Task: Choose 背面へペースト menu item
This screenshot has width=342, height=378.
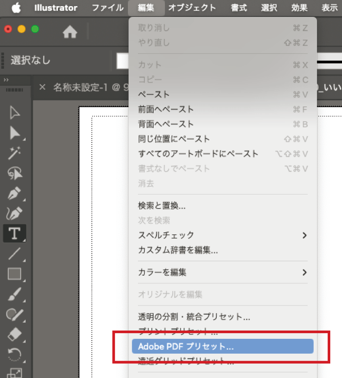Action: click(223, 124)
